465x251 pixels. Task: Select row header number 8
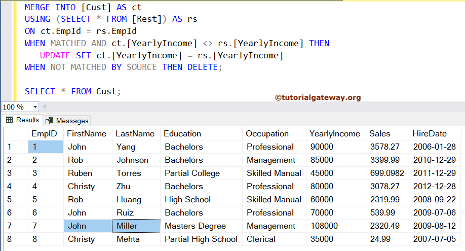(15, 239)
